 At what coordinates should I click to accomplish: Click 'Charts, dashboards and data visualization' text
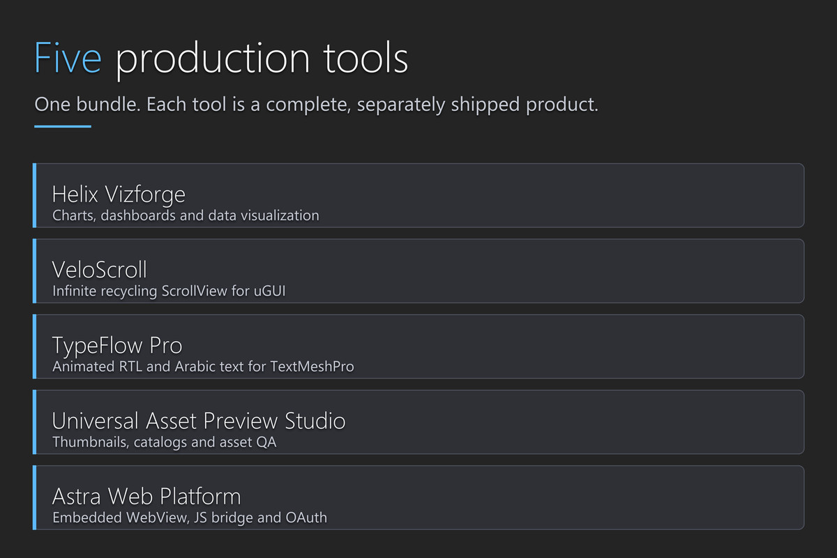pos(186,216)
